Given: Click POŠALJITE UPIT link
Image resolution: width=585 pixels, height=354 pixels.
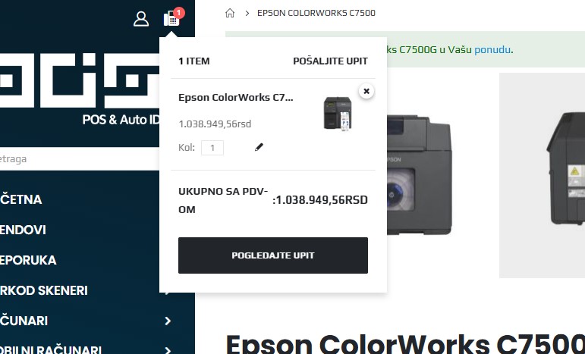Looking at the screenshot, I should point(330,61).
